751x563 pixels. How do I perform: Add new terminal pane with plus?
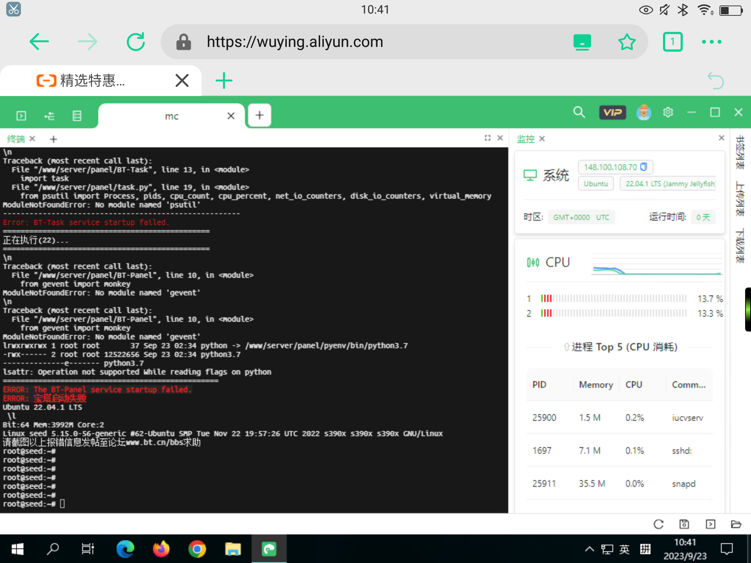click(x=54, y=139)
